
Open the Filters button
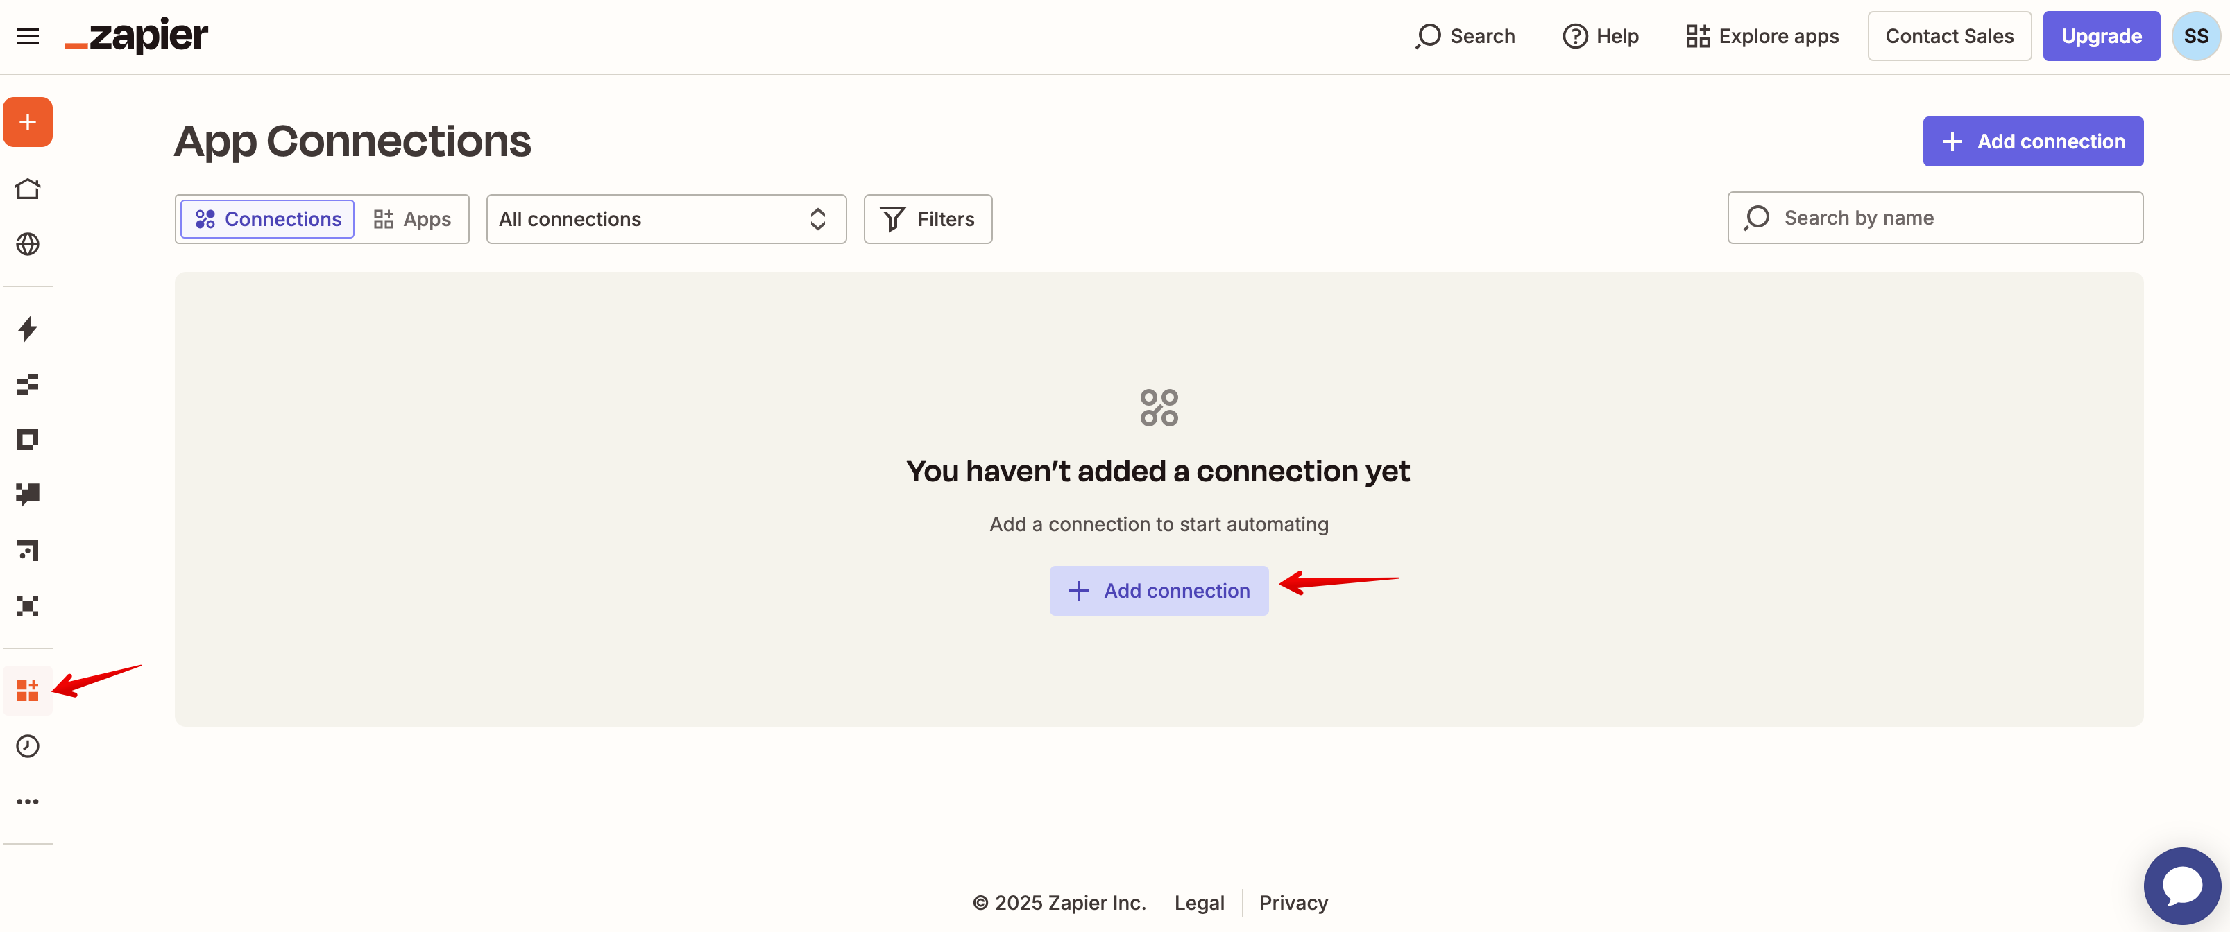tap(927, 219)
